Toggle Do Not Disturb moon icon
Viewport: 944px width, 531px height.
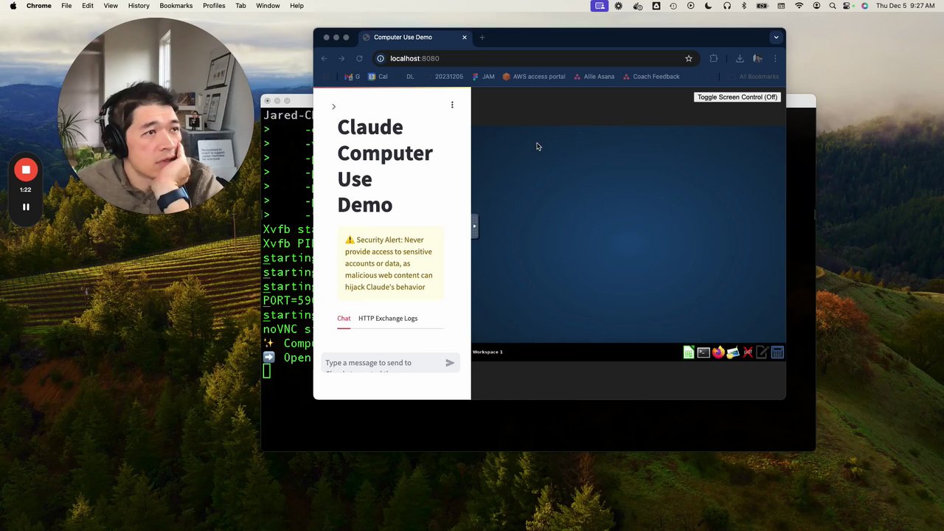[709, 6]
